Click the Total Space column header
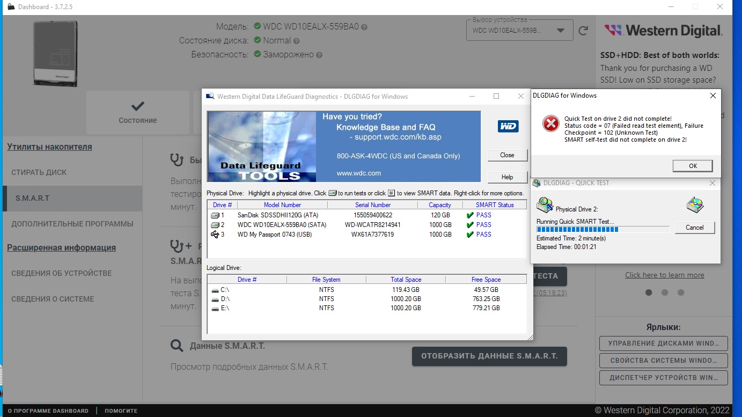 coord(406,280)
